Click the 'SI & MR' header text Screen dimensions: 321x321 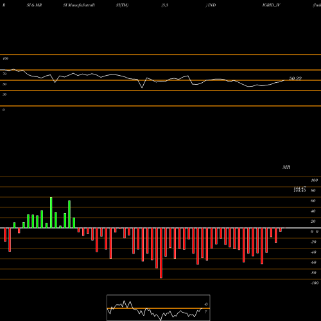(x=34, y=5)
